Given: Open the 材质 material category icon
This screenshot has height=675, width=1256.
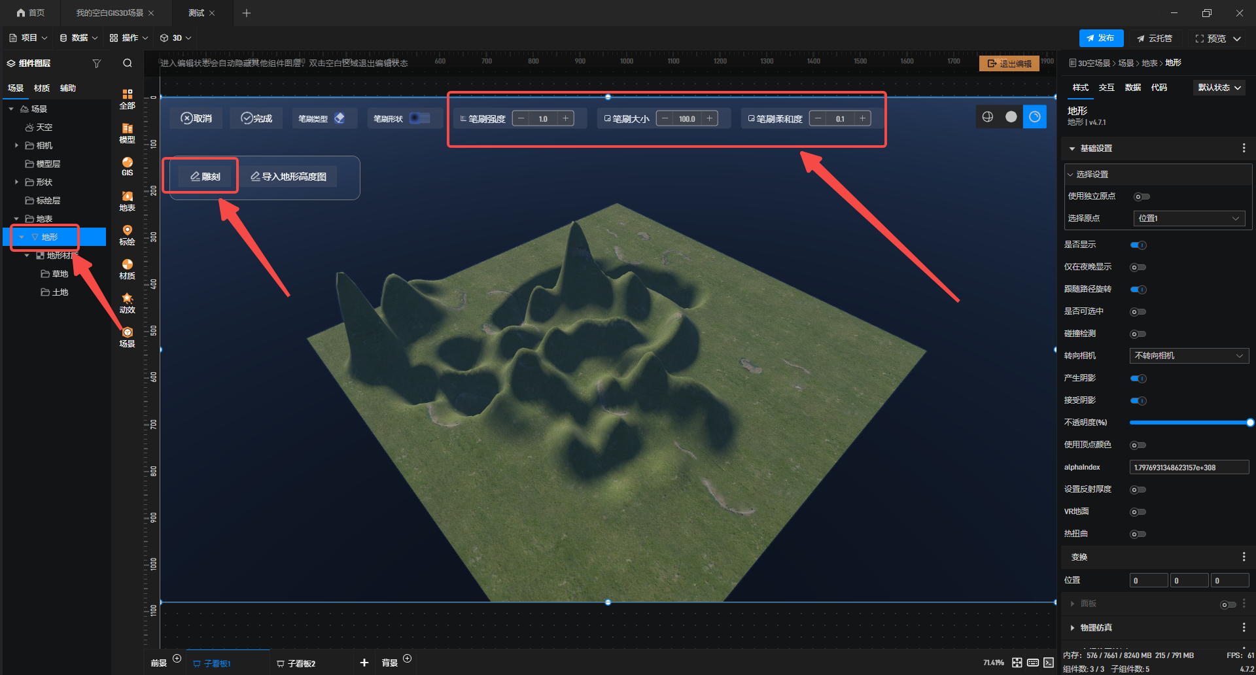Looking at the screenshot, I should pyautogui.click(x=127, y=269).
